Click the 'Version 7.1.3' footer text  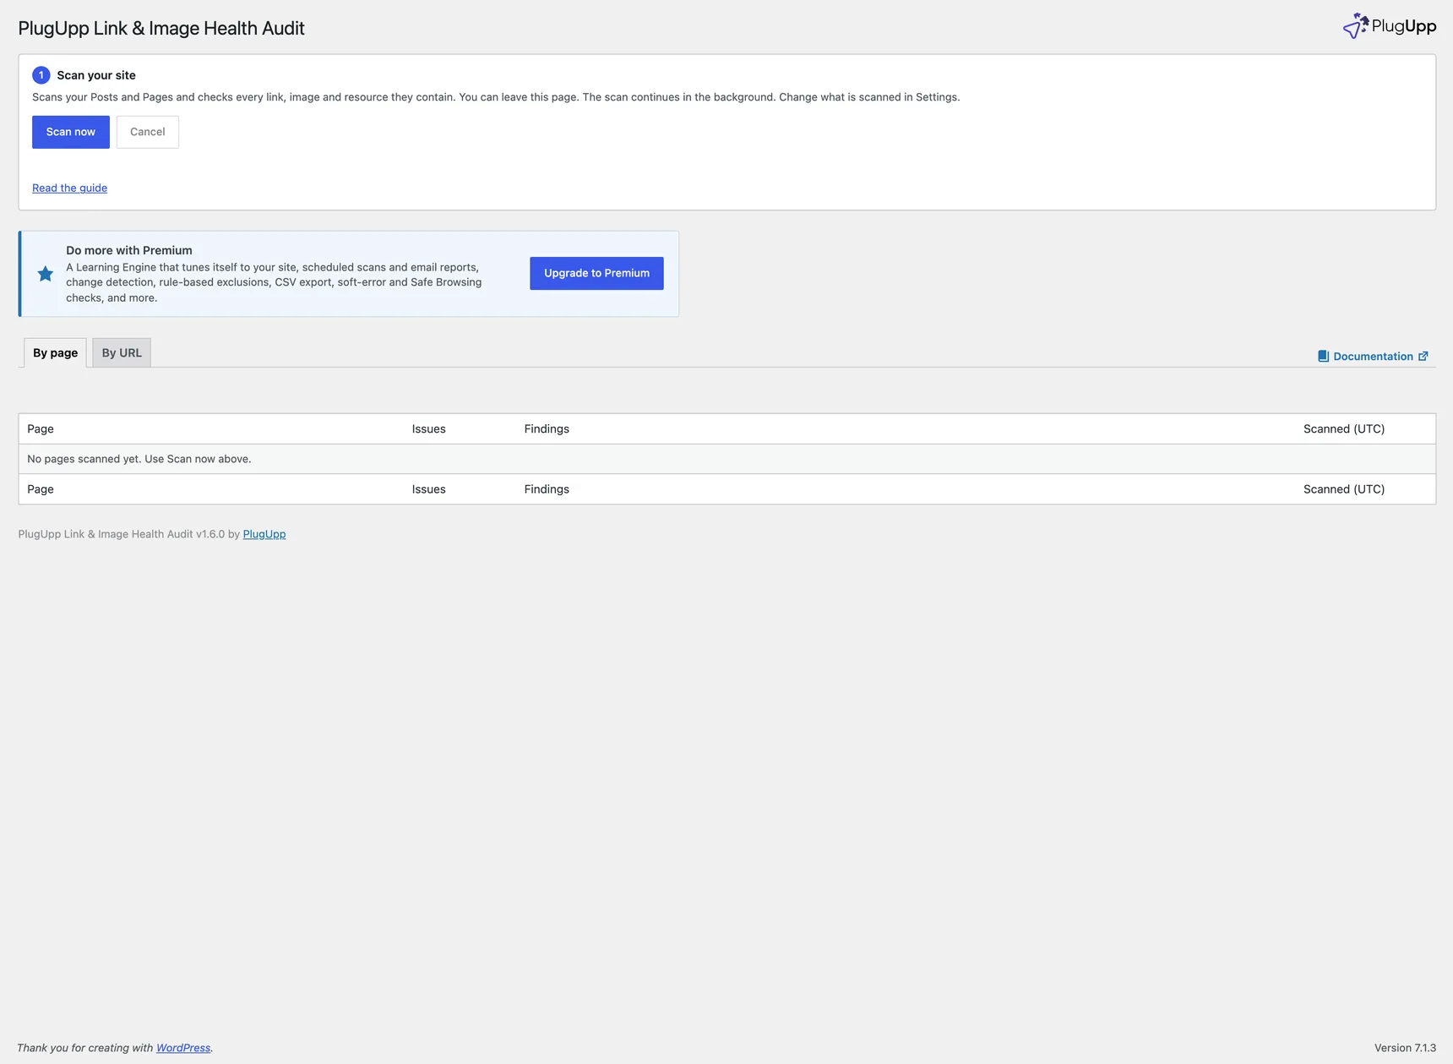pyautogui.click(x=1405, y=1048)
